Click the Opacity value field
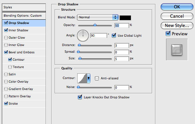195x124 pixels. click(x=122, y=26)
